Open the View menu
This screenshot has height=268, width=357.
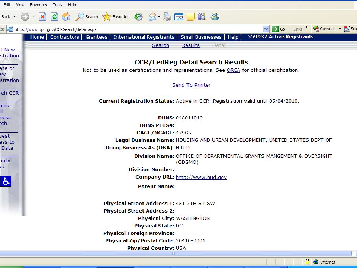point(20,5)
